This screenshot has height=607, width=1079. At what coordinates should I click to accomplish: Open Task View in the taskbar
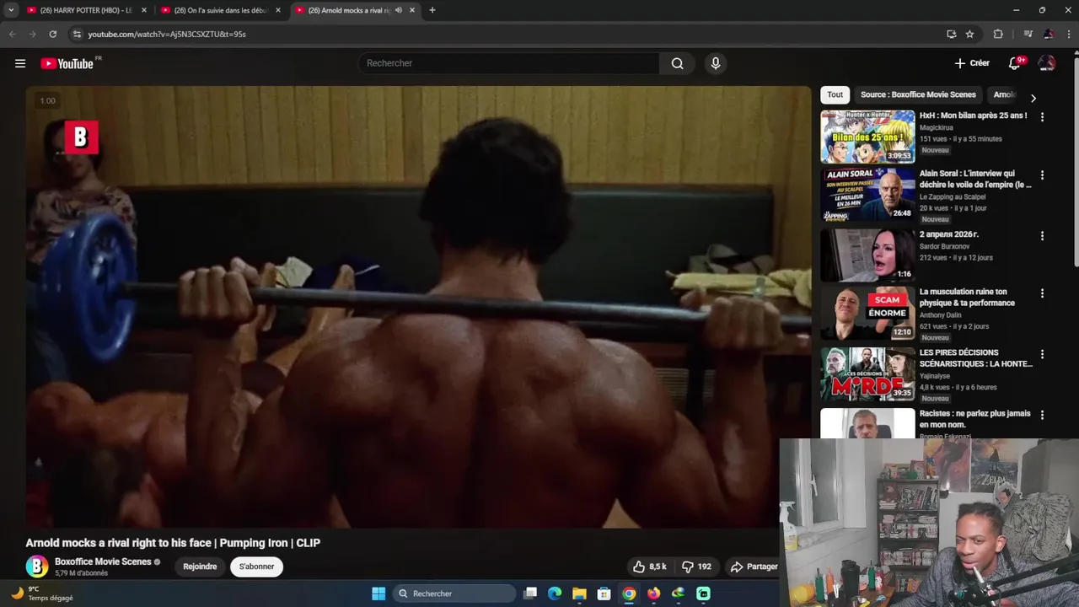pos(530,594)
